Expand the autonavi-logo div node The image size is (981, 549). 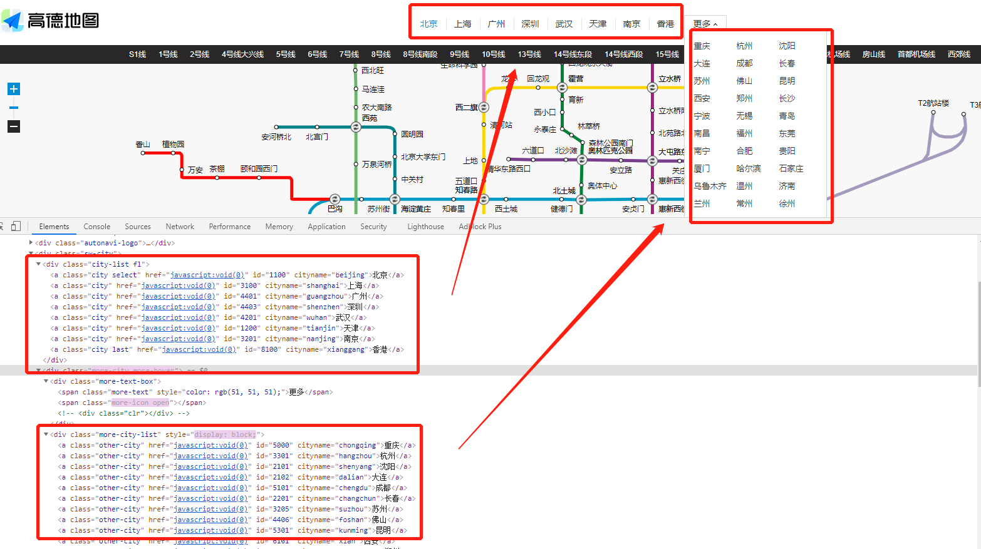[31, 242]
